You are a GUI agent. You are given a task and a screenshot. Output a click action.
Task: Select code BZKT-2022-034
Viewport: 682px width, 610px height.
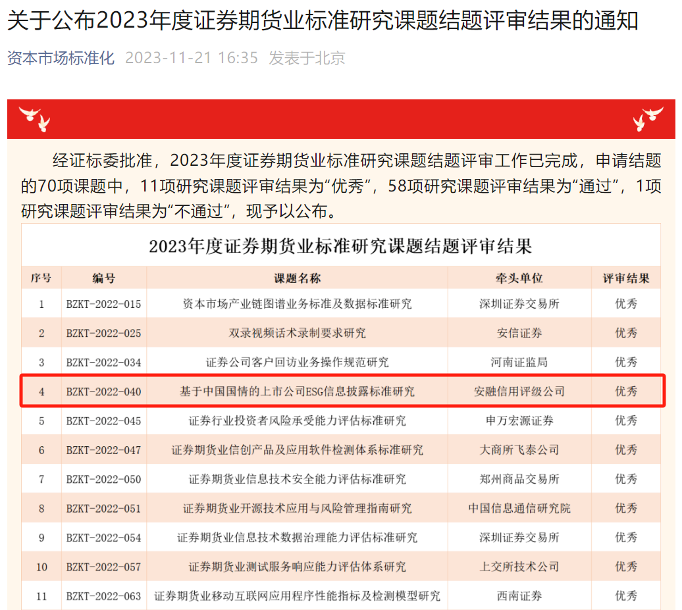103,362
